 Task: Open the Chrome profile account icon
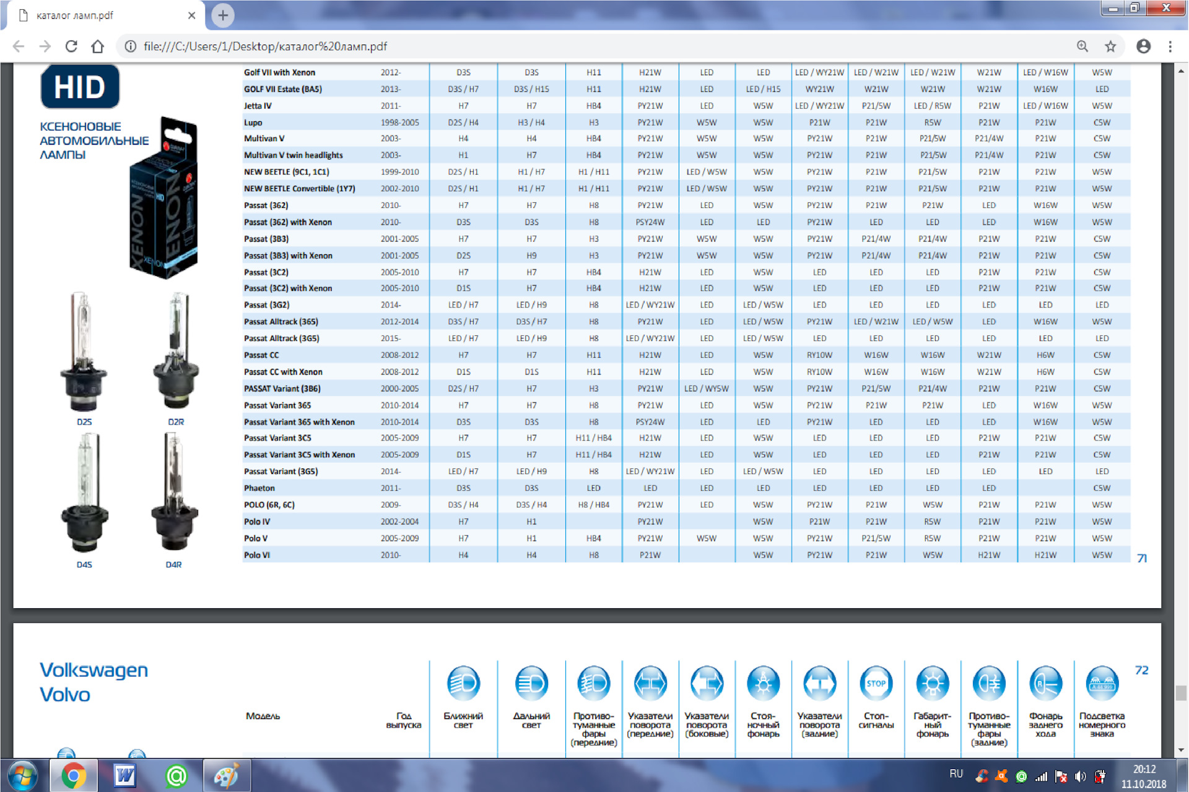(1143, 46)
